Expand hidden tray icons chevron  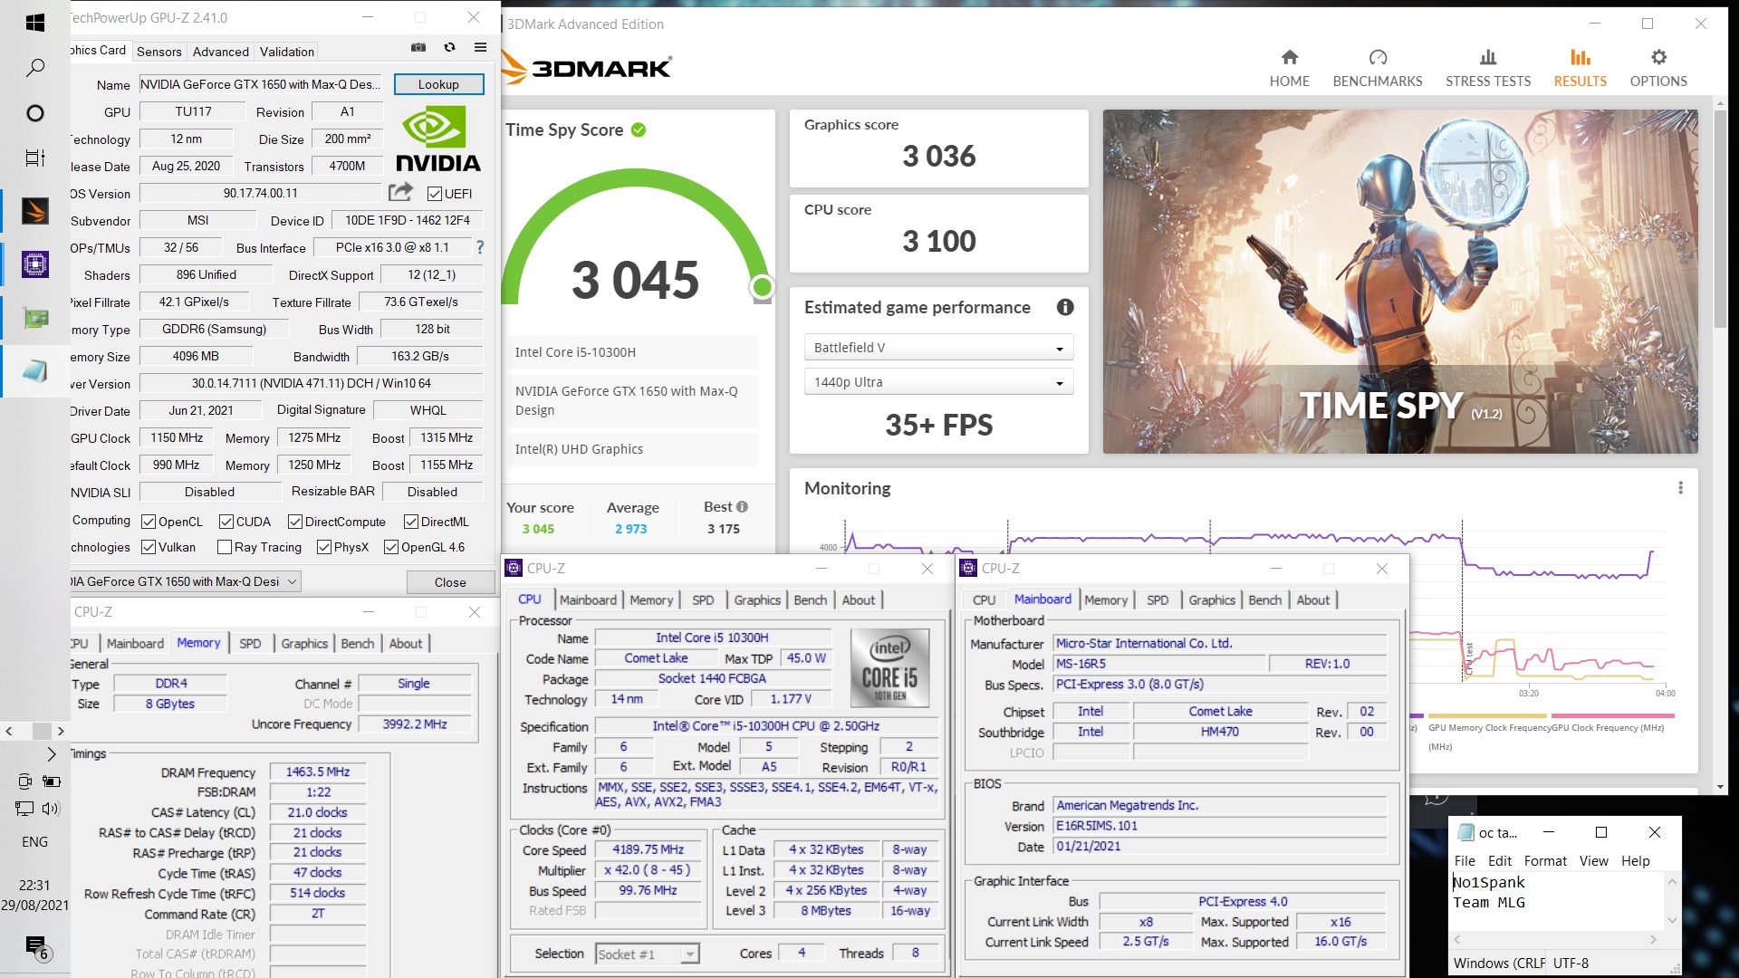click(x=51, y=753)
